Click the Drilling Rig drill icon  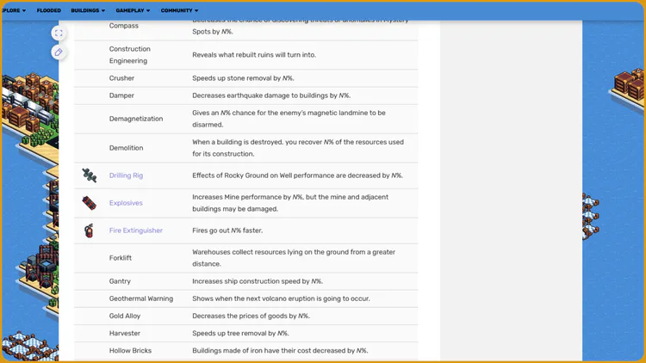pos(89,175)
